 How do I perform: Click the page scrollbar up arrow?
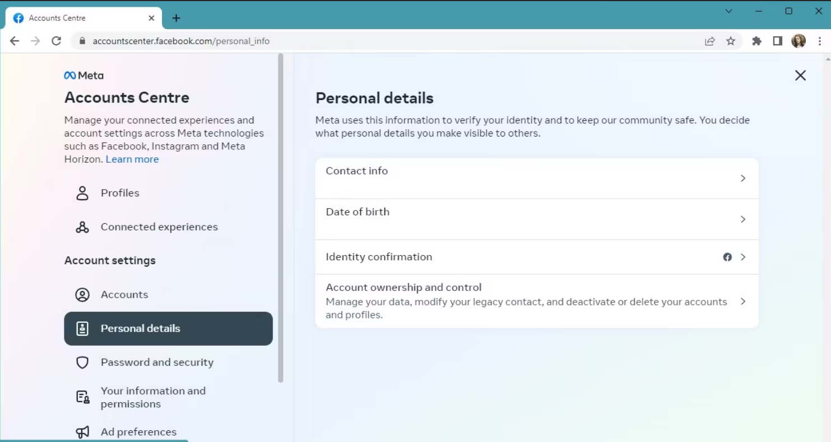[x=828, y=58]
